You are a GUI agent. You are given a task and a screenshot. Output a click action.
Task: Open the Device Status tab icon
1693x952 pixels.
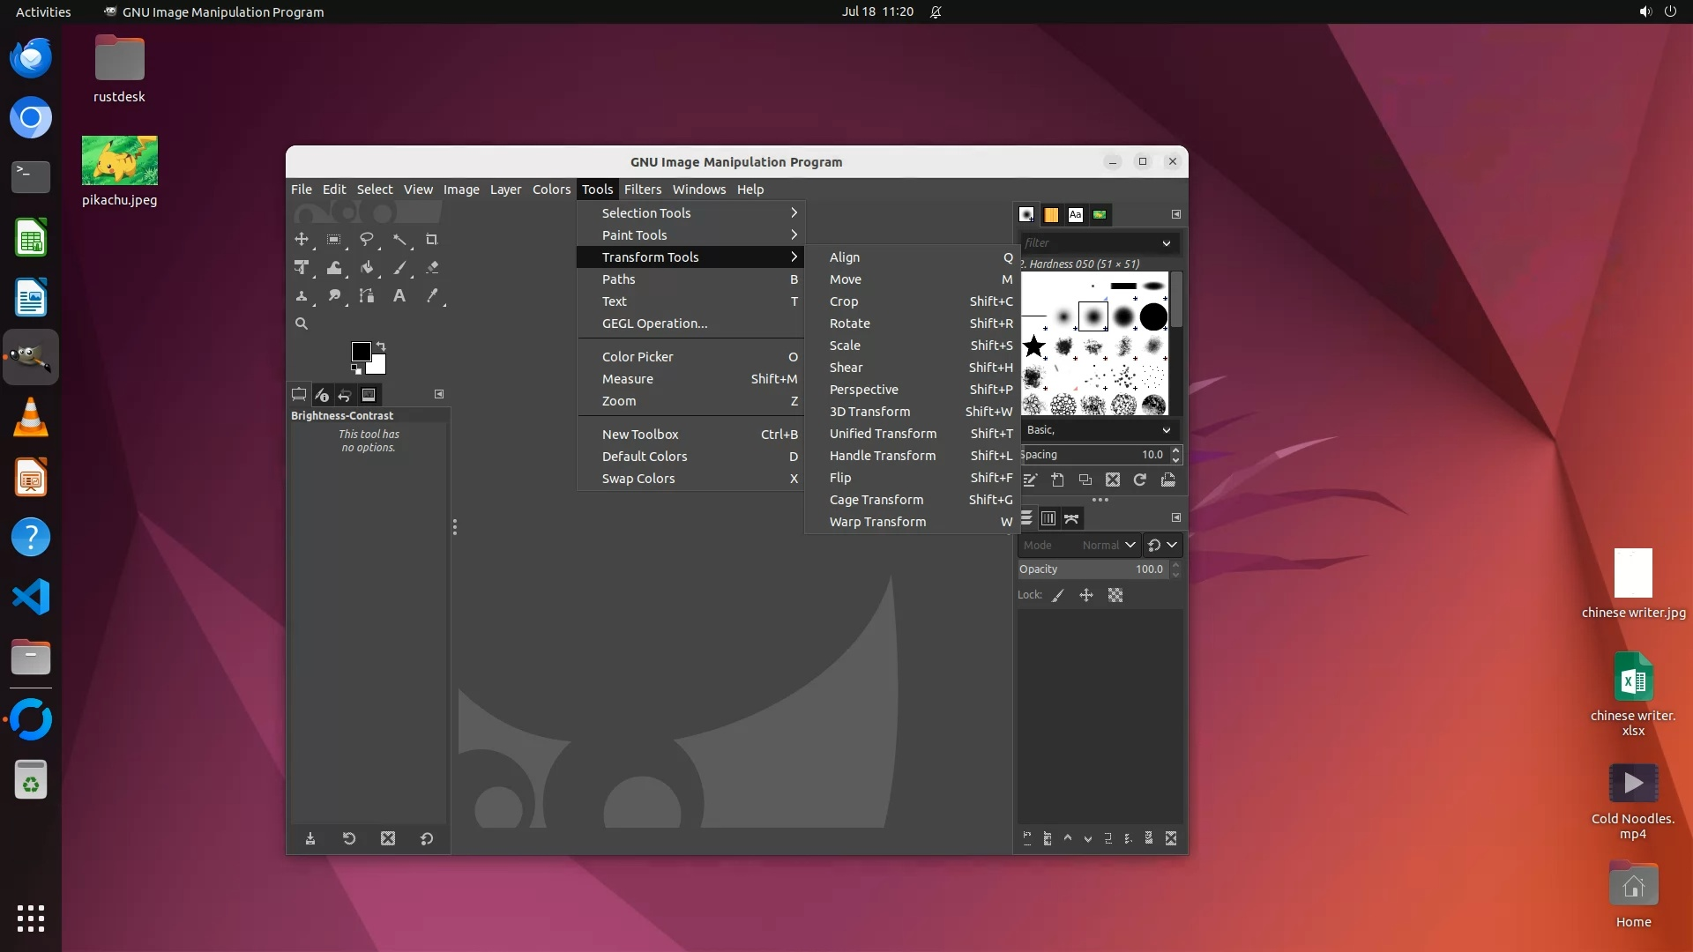322,395
